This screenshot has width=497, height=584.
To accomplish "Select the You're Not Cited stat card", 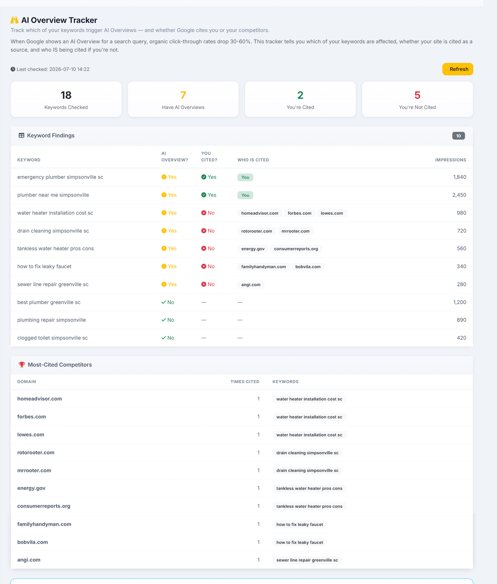I will 418,99.
